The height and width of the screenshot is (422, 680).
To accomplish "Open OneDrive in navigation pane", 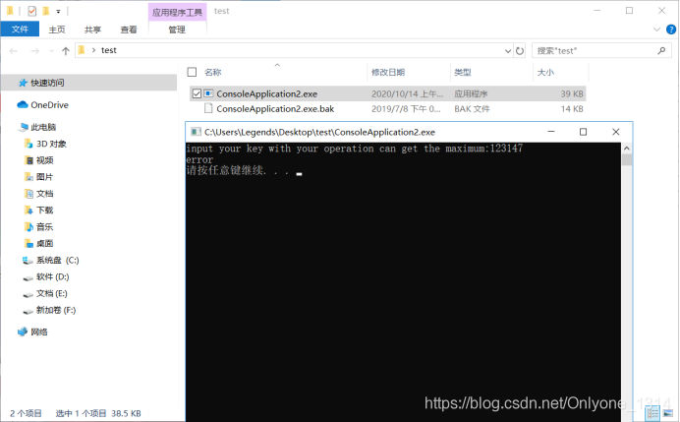I will [x=49, y=104].
